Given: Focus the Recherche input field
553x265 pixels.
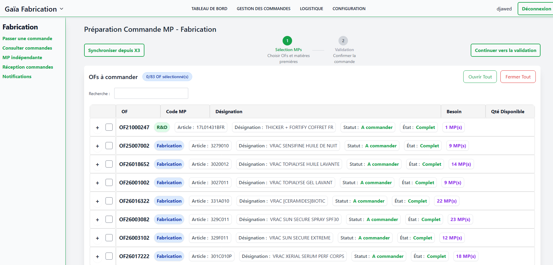Looking at the screenshot, I should 151,93.
